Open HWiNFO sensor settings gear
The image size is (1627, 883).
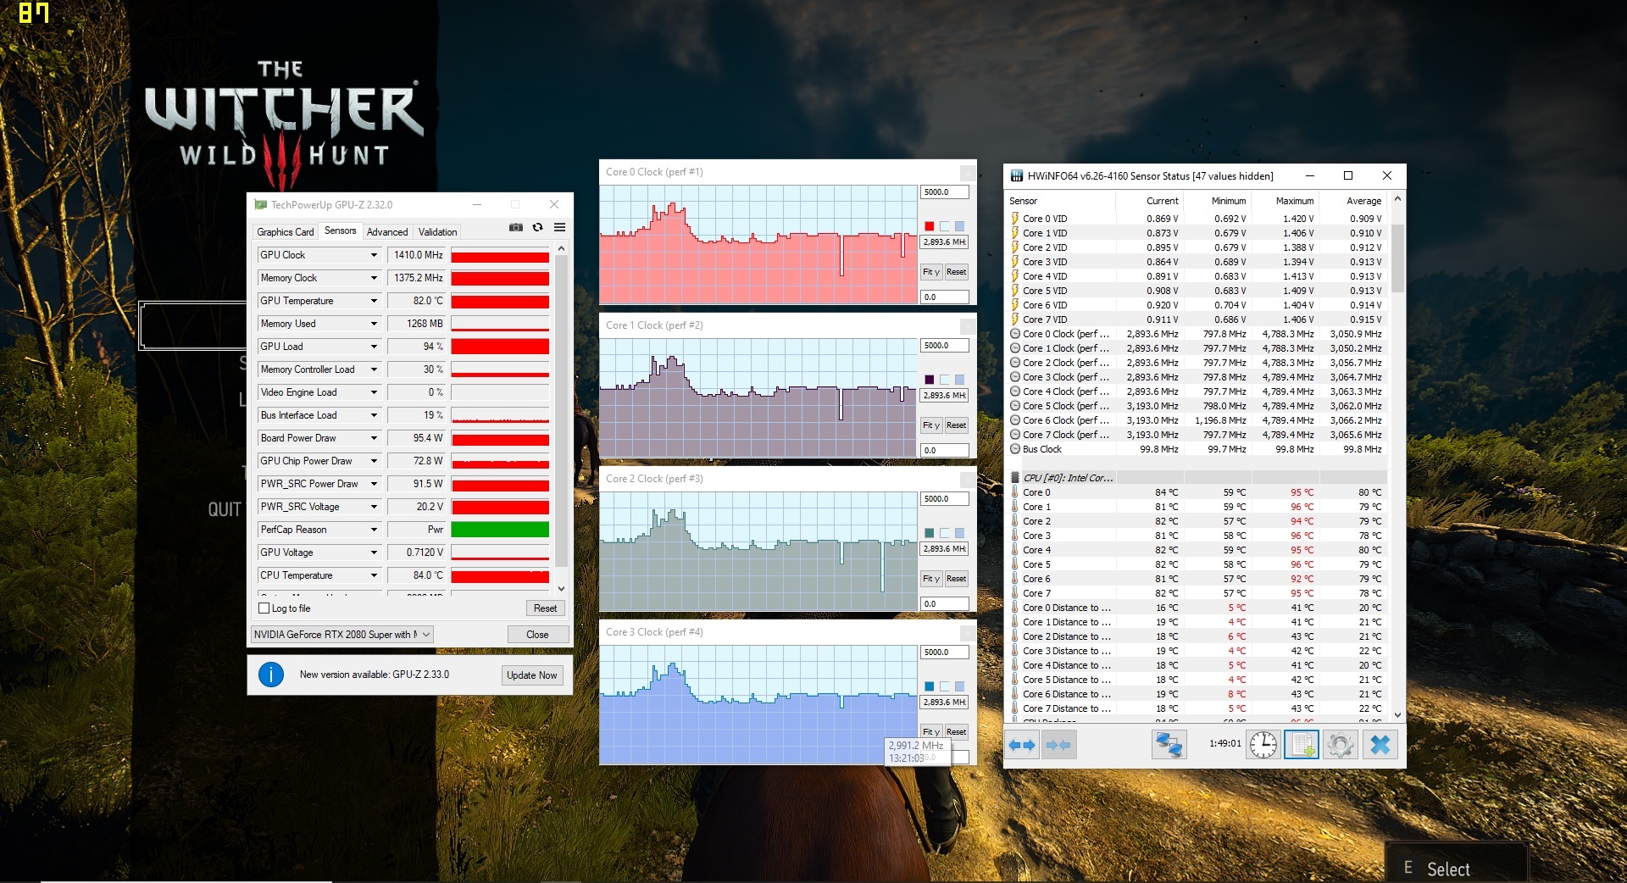[x=1340, y=745]
